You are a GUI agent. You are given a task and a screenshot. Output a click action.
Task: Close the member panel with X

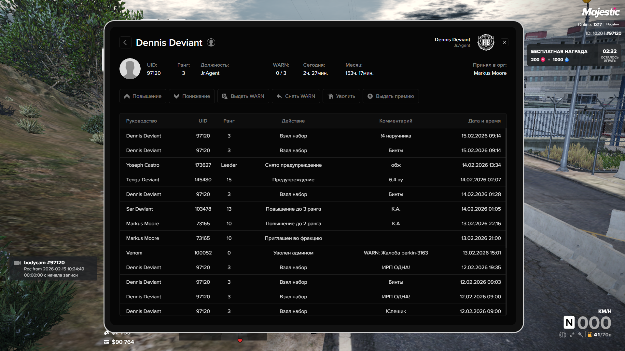coord(505,42)
